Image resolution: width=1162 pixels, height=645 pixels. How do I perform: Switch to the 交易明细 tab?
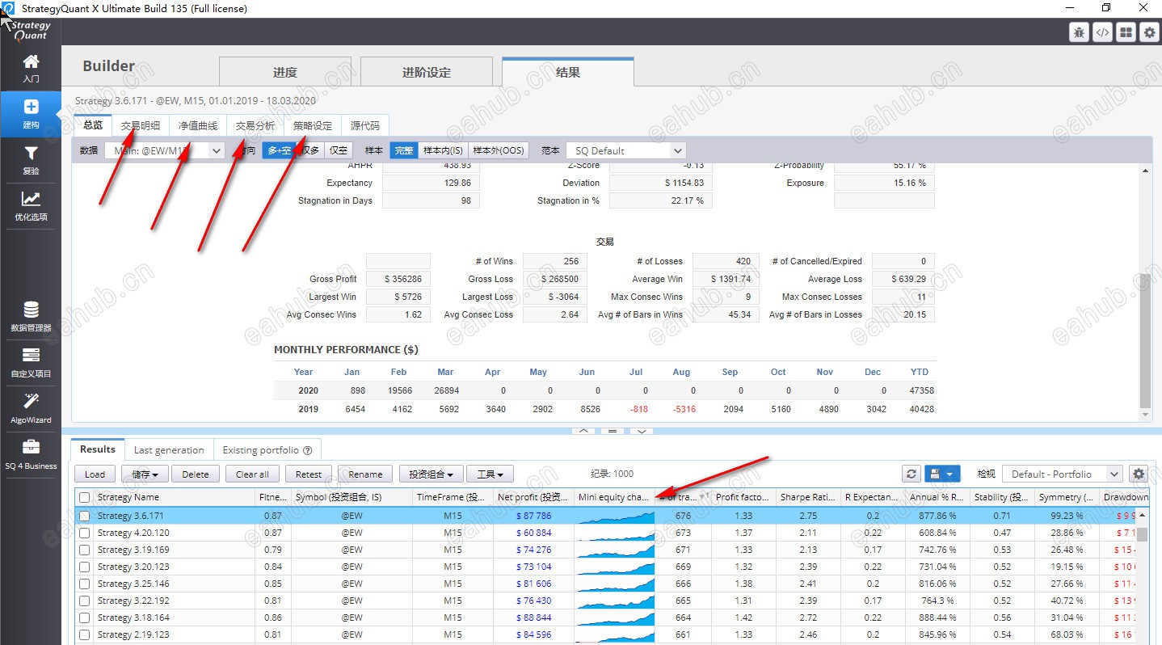pos(141,126)
